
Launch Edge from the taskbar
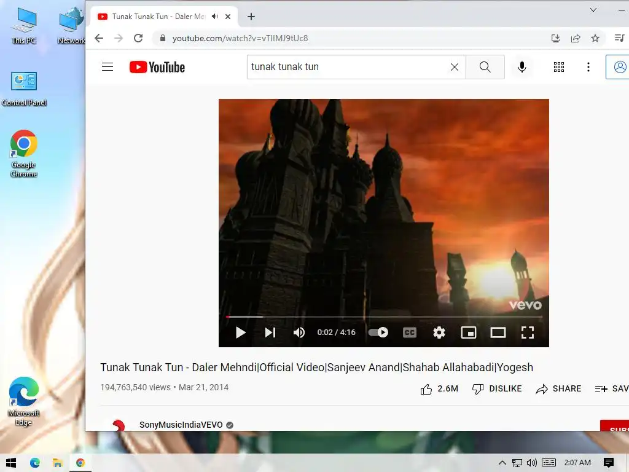pyautogui.click(x=35, y=463)
